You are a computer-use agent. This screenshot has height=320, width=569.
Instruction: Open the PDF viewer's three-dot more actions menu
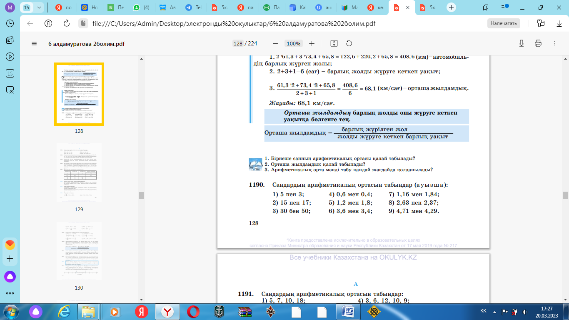click(x=554, y=43)
